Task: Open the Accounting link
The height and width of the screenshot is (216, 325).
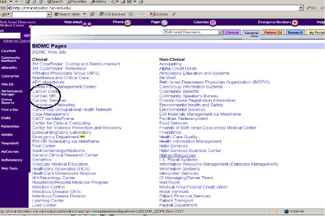Action: click(170, 64)
